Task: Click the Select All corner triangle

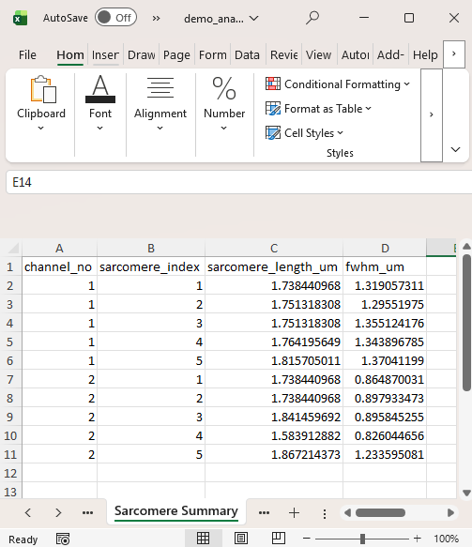Action: [13, 248]
